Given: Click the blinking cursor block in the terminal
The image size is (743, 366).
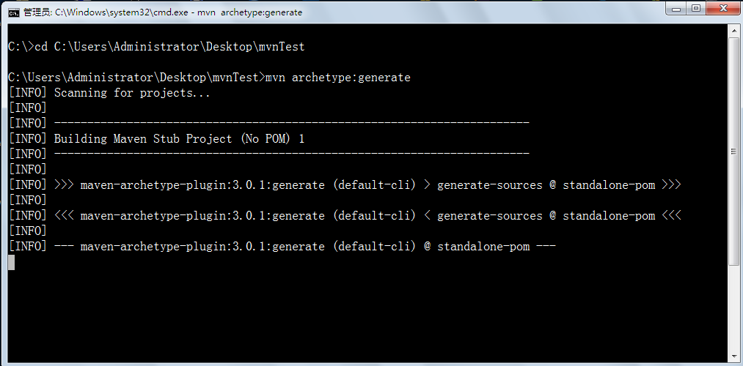Looking at the screenshot, I should [12, 262].
